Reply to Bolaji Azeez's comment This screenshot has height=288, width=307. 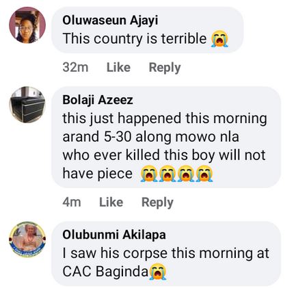(157, 202)
